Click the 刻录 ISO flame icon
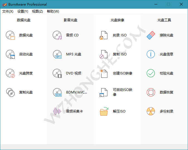The image size is (188, 150). click(x=103, y=35)
